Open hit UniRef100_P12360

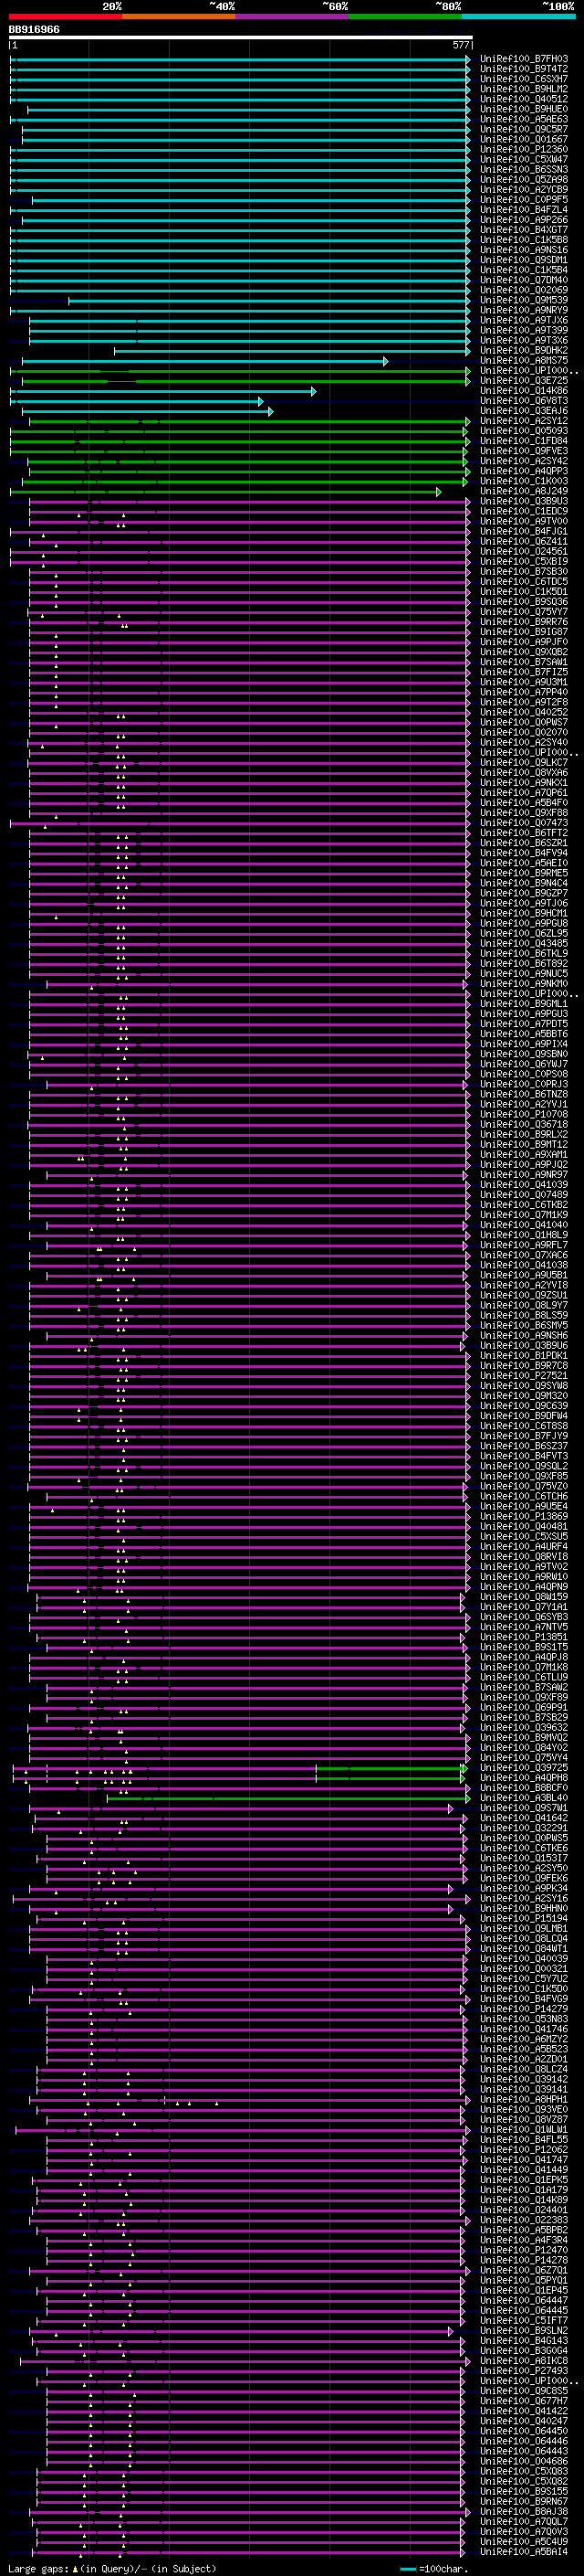[x=524, y=149]
